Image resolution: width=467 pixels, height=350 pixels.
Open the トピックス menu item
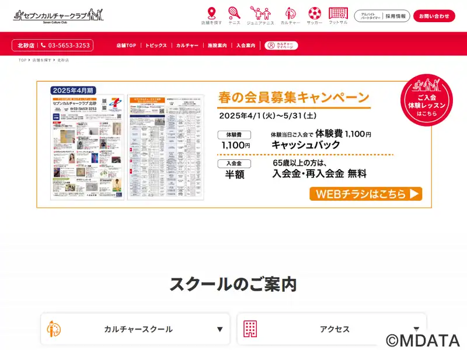(156, 45)
